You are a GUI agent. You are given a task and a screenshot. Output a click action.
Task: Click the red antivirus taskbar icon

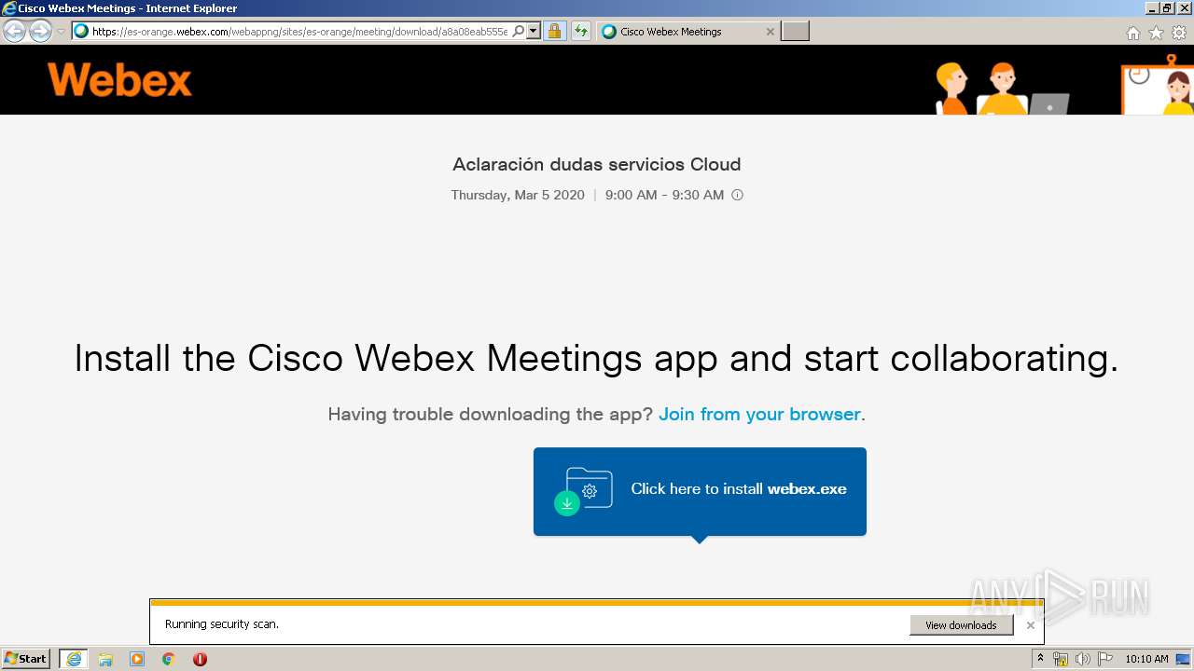200,659
